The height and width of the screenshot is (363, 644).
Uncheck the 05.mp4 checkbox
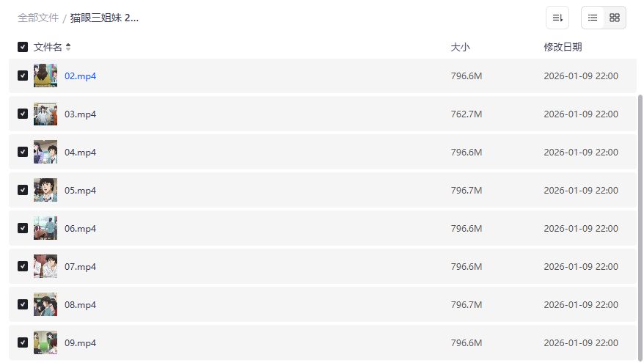tap(23, 190)
